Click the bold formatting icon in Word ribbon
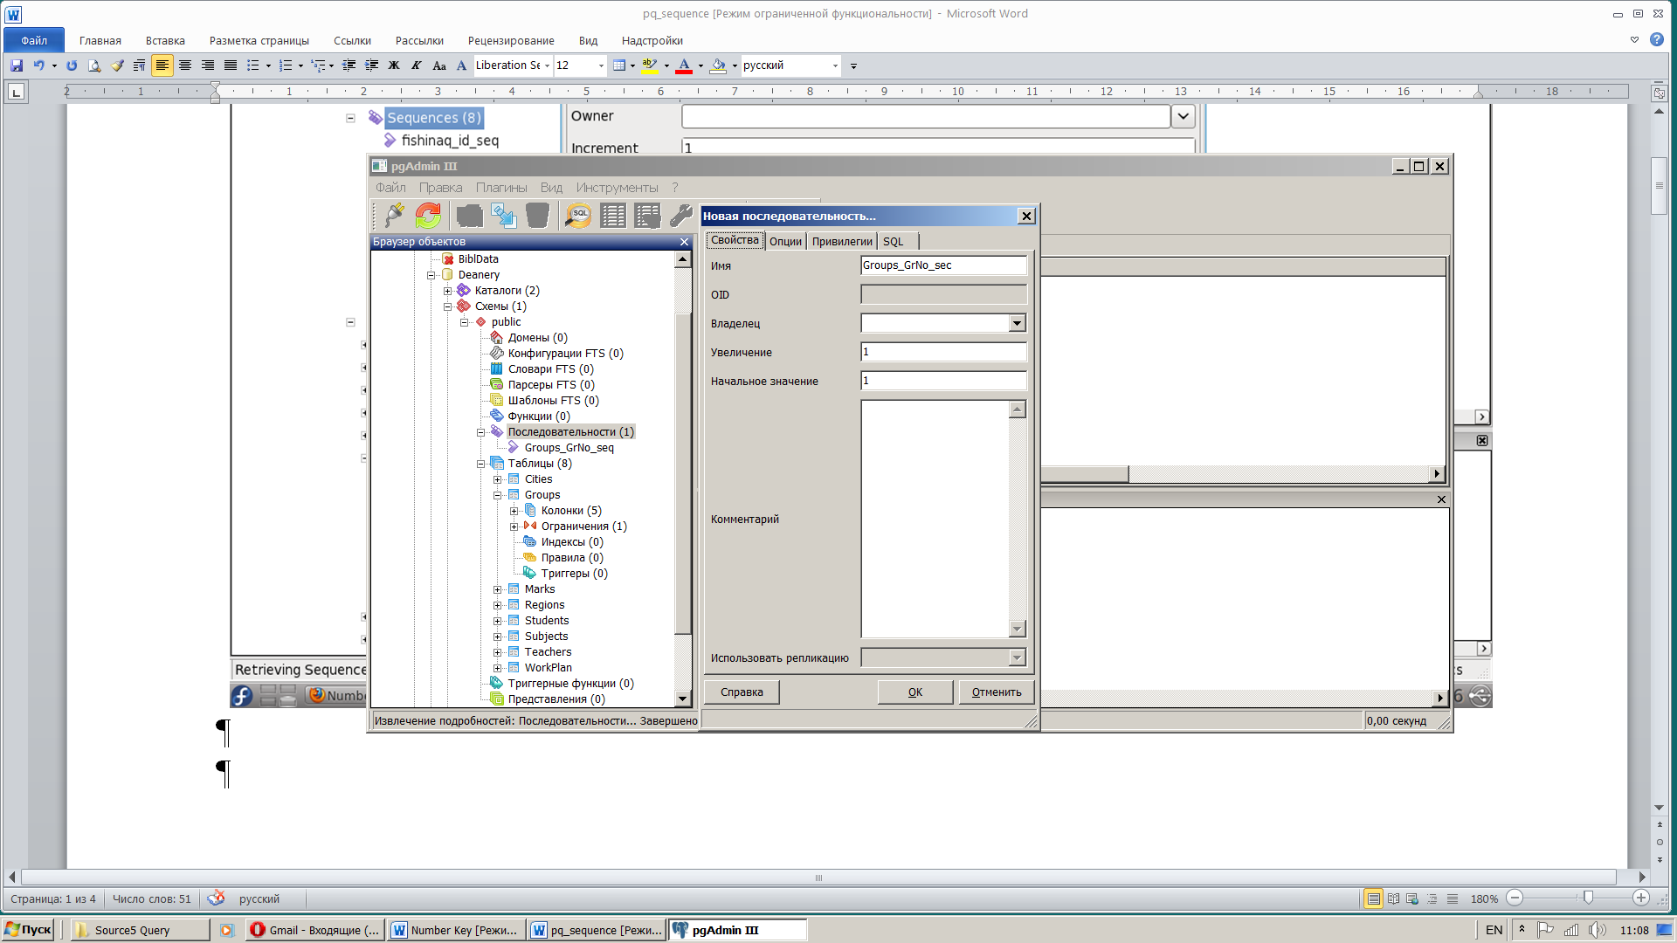 pos(395,65)
